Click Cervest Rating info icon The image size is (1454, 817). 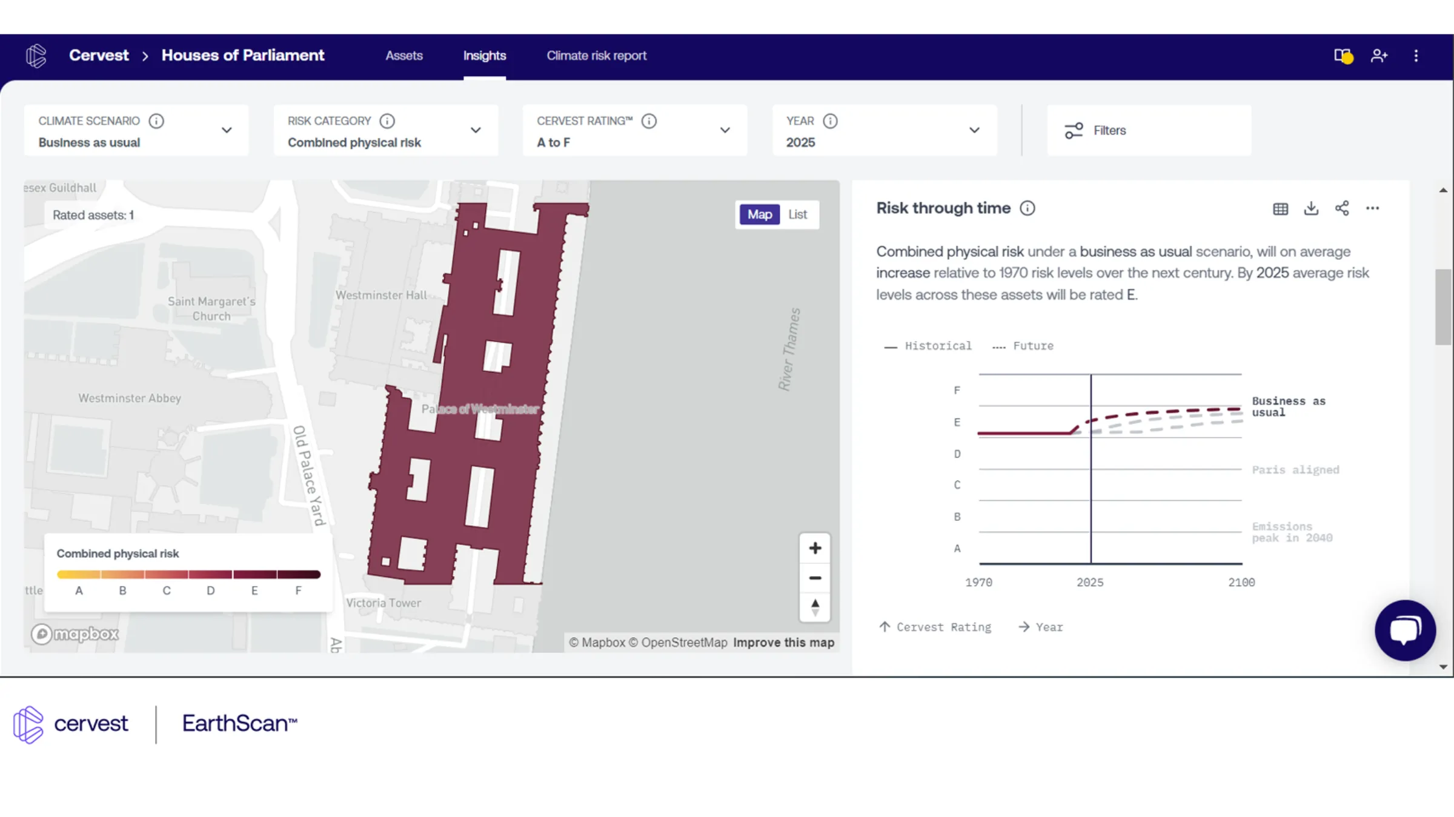point(649,121)
